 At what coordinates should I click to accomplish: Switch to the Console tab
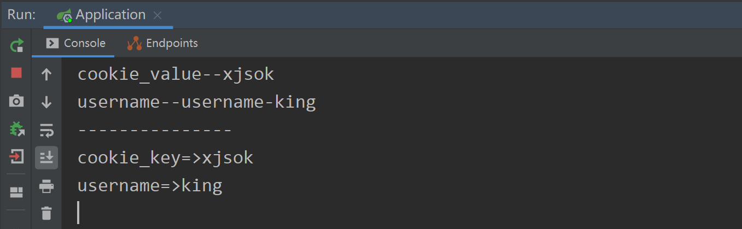76,43
